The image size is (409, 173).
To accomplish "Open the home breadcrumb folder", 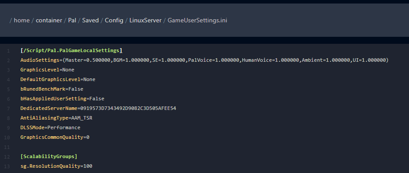I will [21, 20].
